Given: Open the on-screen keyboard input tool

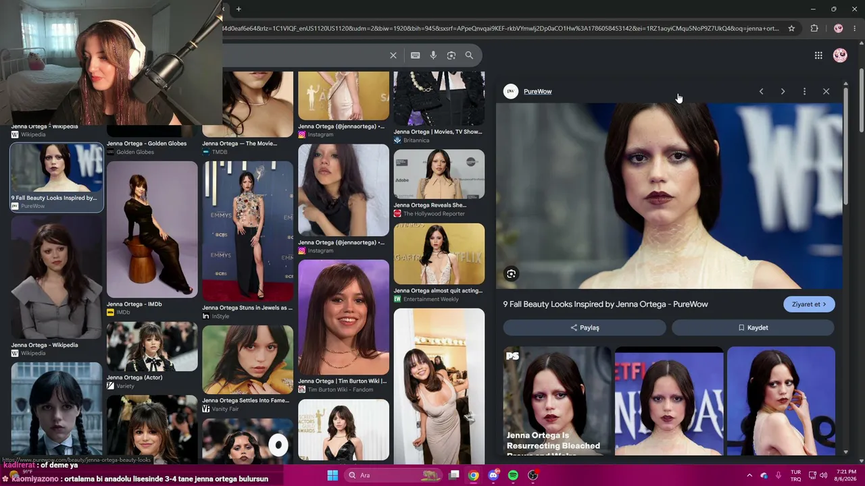Looking at the screenshot, I should (x=415, y=55).
